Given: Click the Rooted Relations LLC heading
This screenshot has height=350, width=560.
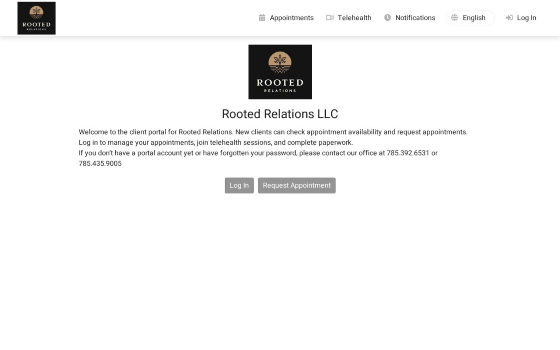Looking at the screenshot, I should coord(280,114).
